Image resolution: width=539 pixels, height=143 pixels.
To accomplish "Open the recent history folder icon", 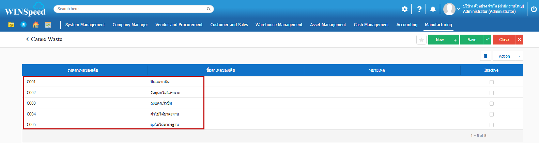I will [x=11, y=25].
